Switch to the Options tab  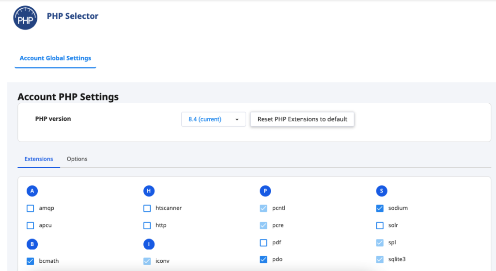(x=77, y=159)
